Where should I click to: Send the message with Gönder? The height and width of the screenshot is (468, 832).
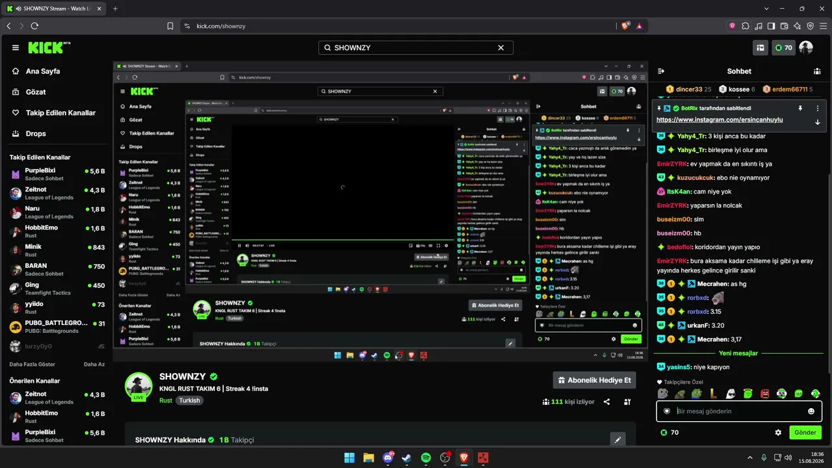[x=805, y=432]
